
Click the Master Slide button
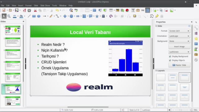[179, 65]
